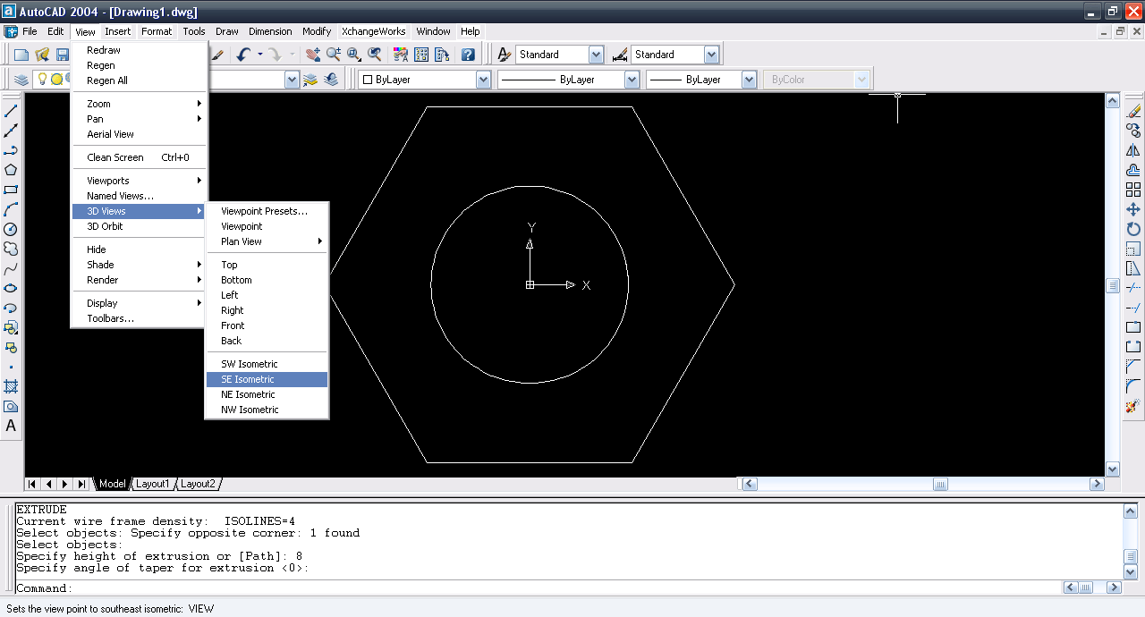Toggle the layer on/off lightbulb icon

click(42, 79)
